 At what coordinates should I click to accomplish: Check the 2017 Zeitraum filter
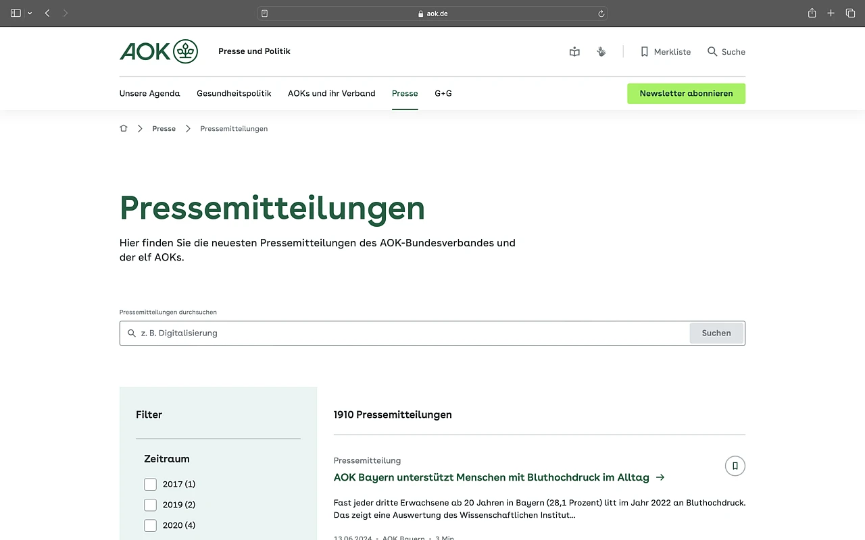(150, 484)
